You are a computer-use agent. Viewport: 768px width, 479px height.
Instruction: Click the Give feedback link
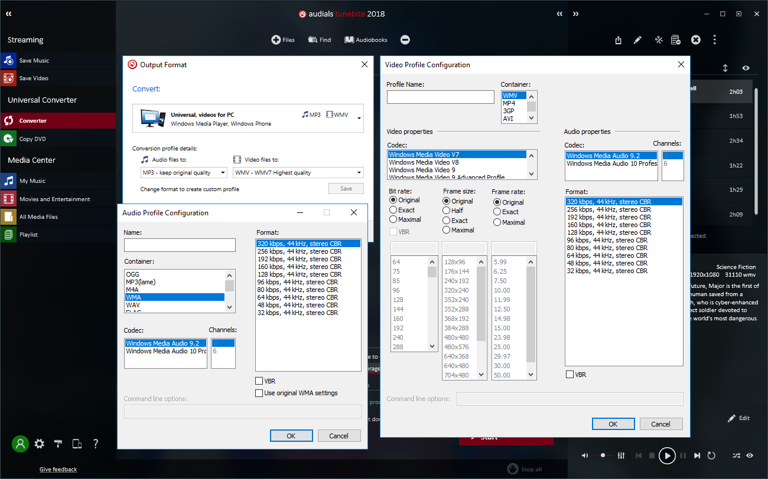coord(58,470)
